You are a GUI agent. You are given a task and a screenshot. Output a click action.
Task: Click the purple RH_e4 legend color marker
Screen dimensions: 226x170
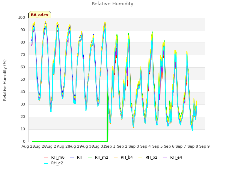(x=165, y=158)
